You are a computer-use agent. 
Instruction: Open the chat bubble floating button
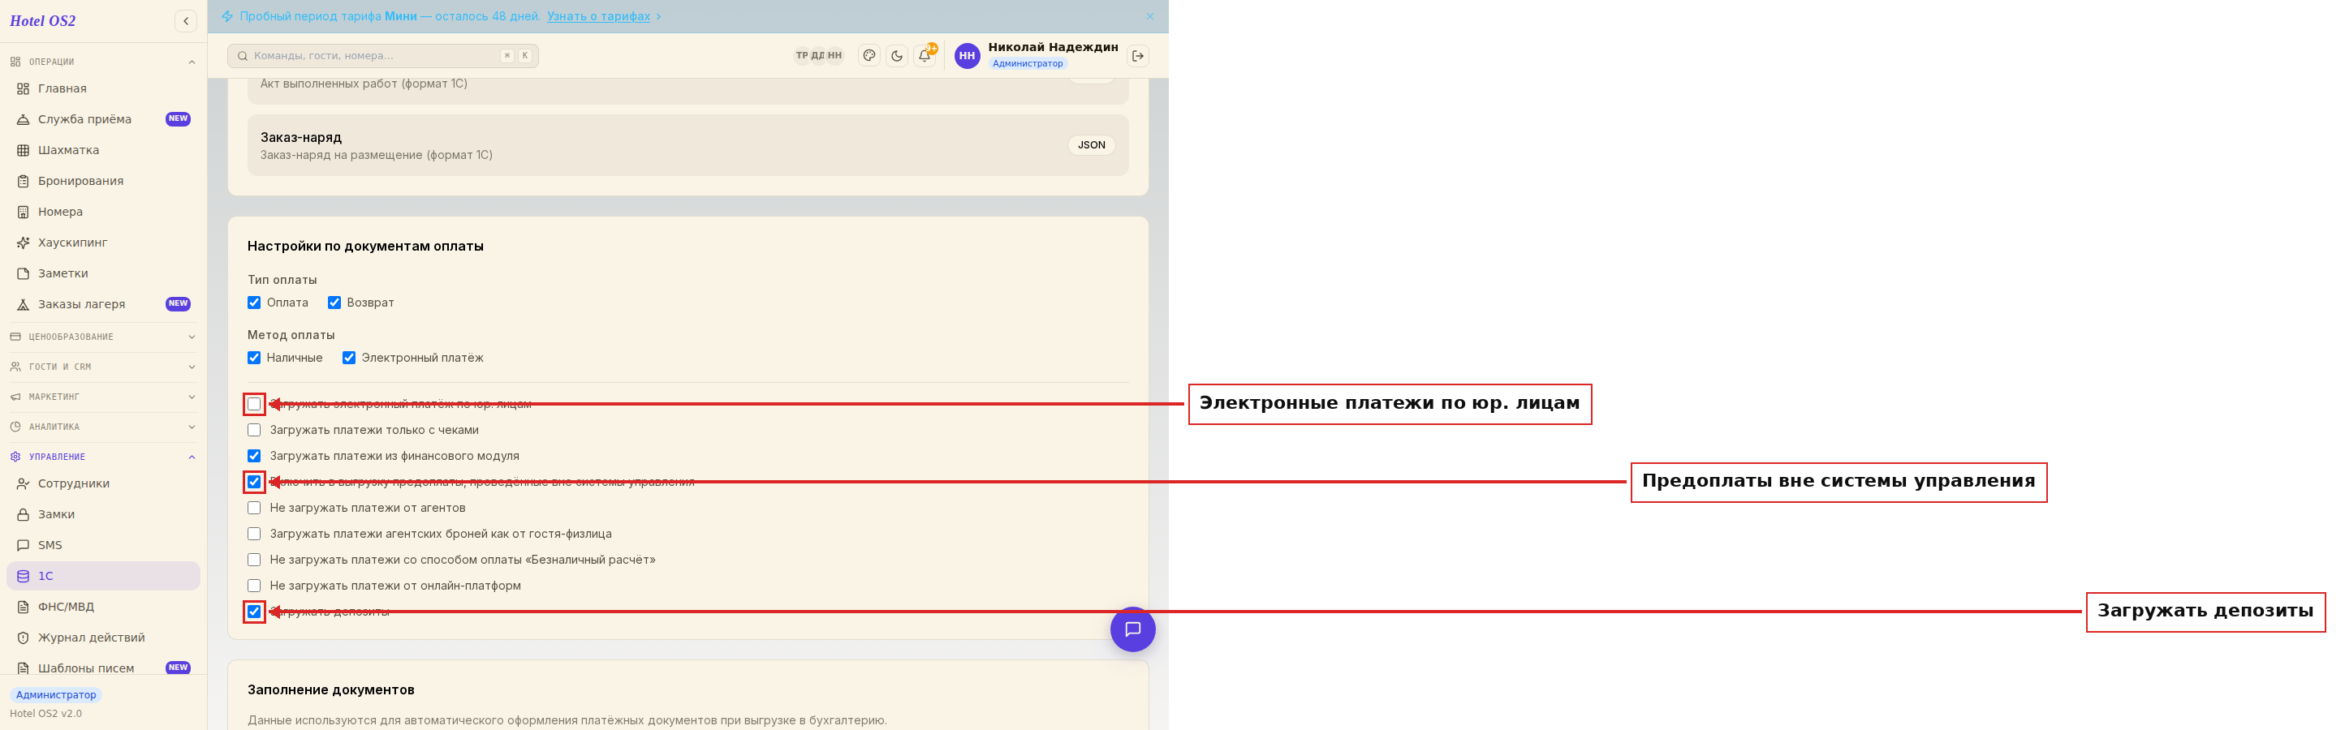click(x=1132, y=629)
